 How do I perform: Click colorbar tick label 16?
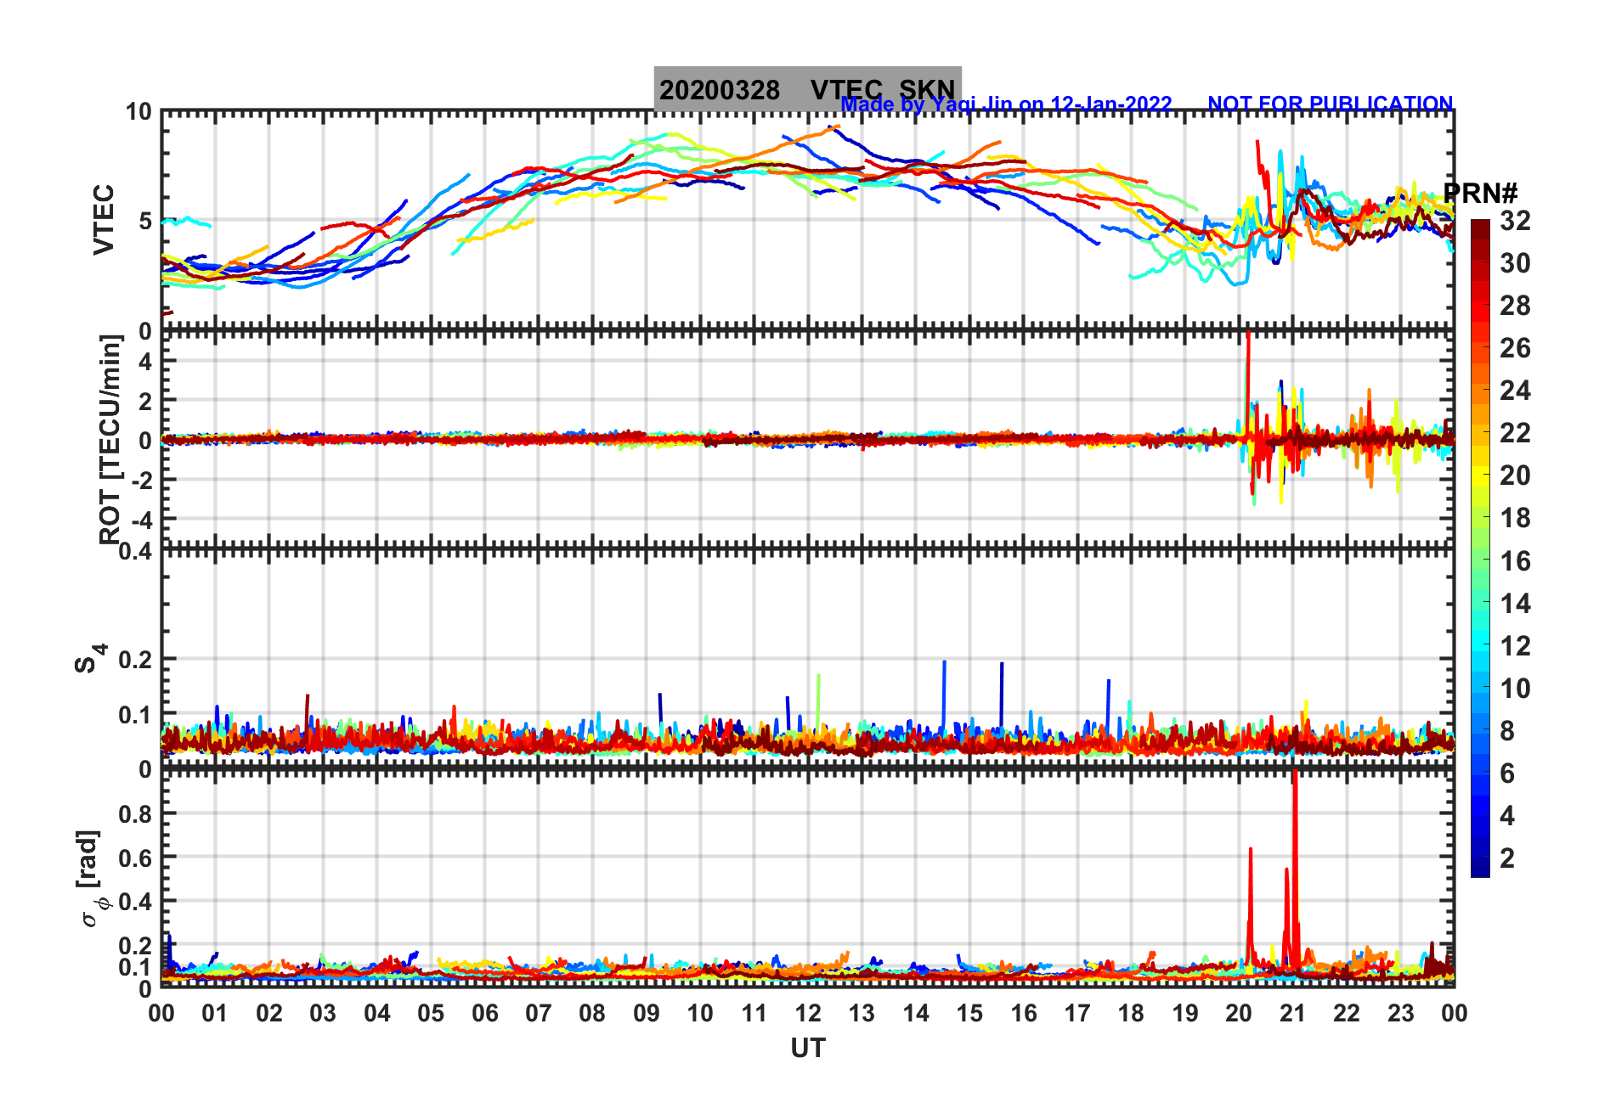coord(1515,561)
